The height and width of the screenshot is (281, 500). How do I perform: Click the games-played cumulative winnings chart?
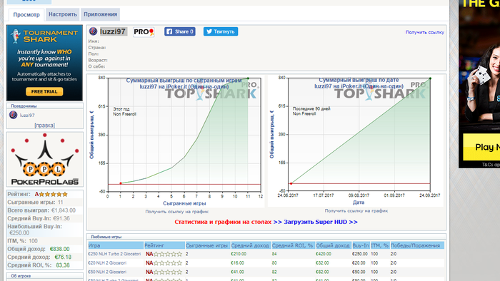176,141
